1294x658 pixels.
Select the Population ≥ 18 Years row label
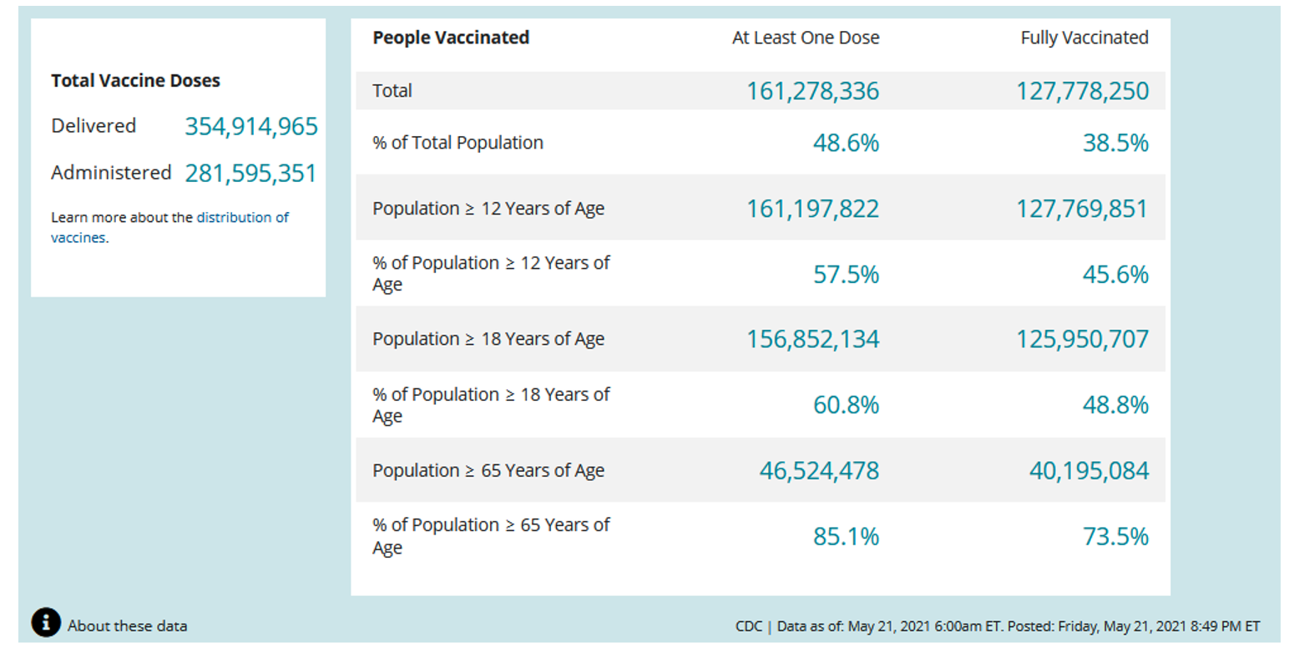coord(488,339)
